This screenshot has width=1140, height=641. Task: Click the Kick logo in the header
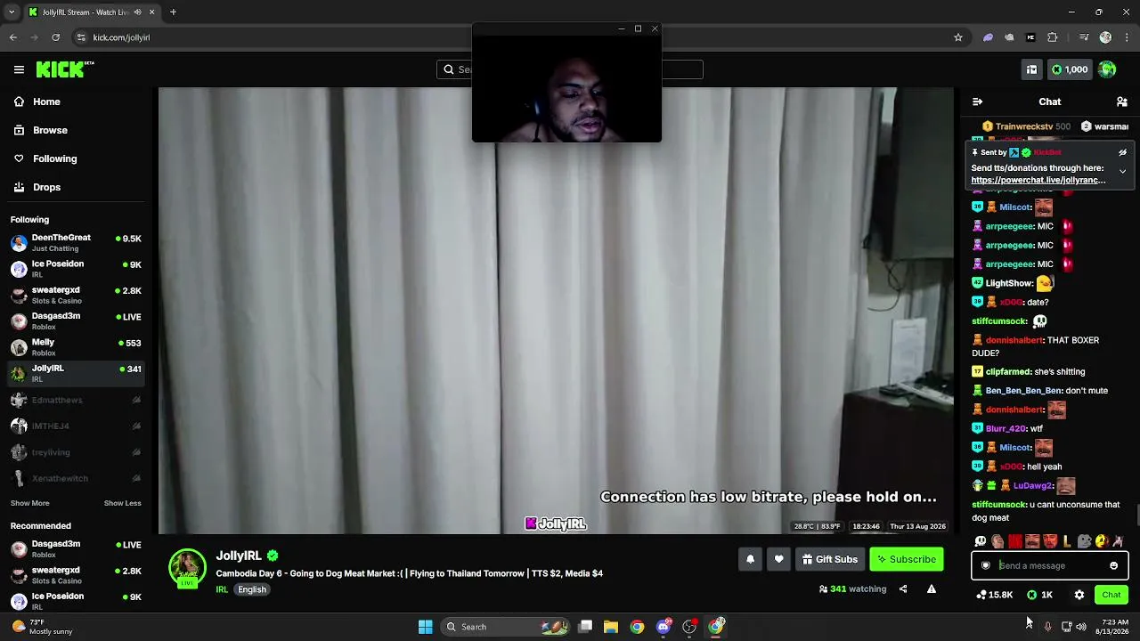click(x=65, y=69)
